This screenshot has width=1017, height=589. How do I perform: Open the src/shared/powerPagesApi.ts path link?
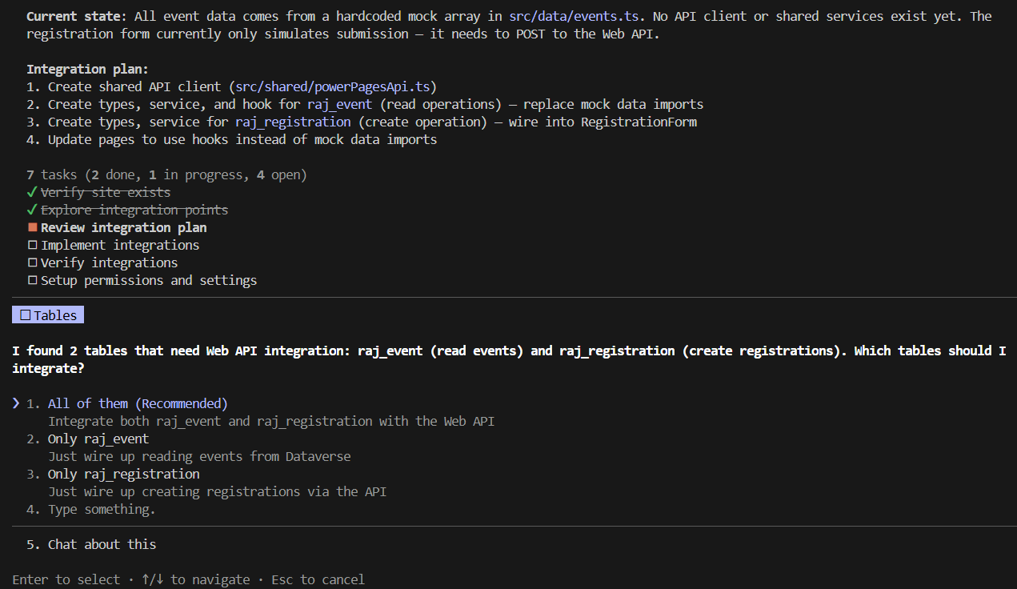click(336, 86)
